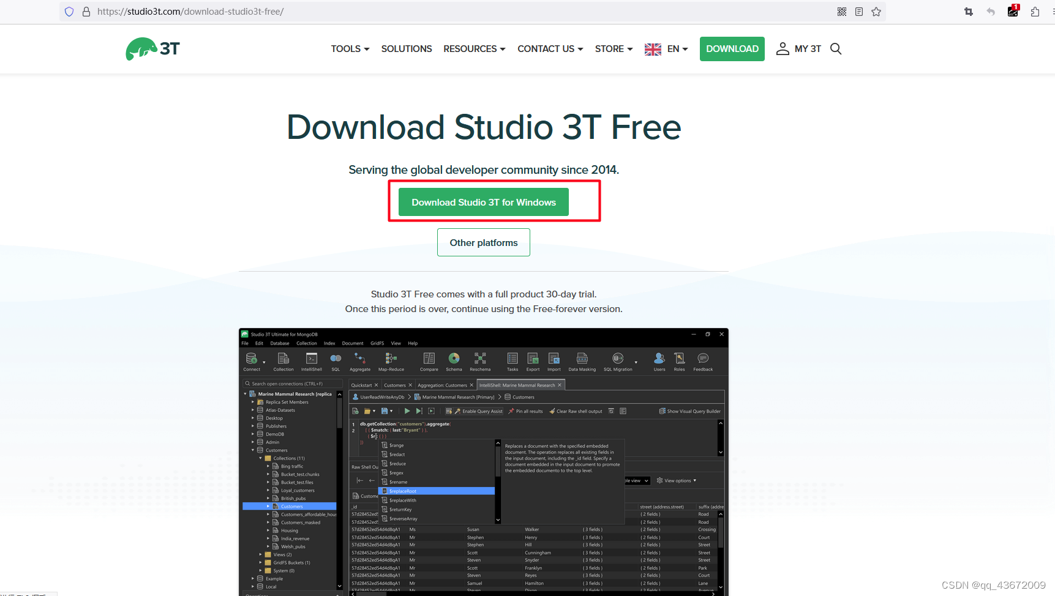
Task: Click the tracking protection shield icon
Action: pyautogui.click(x=69, y=12)
